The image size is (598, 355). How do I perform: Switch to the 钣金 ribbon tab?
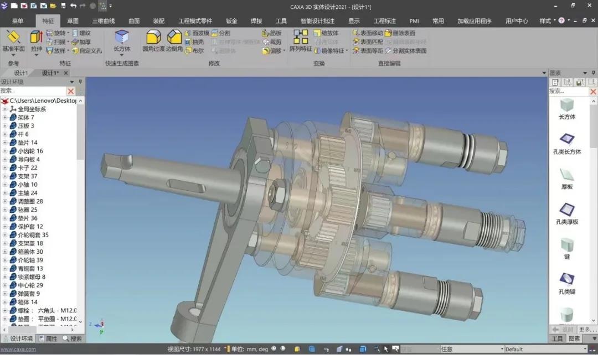[x=231, y=21]
